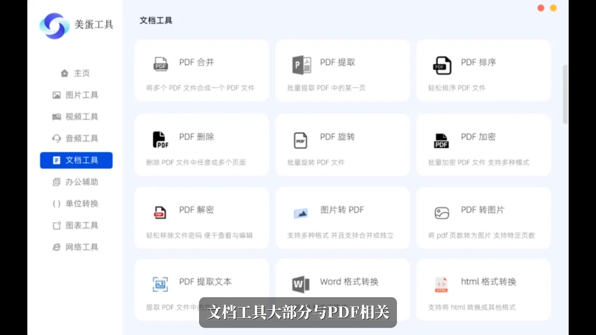Select the PDF 合并 tool icon

click(x=160, y=64)
